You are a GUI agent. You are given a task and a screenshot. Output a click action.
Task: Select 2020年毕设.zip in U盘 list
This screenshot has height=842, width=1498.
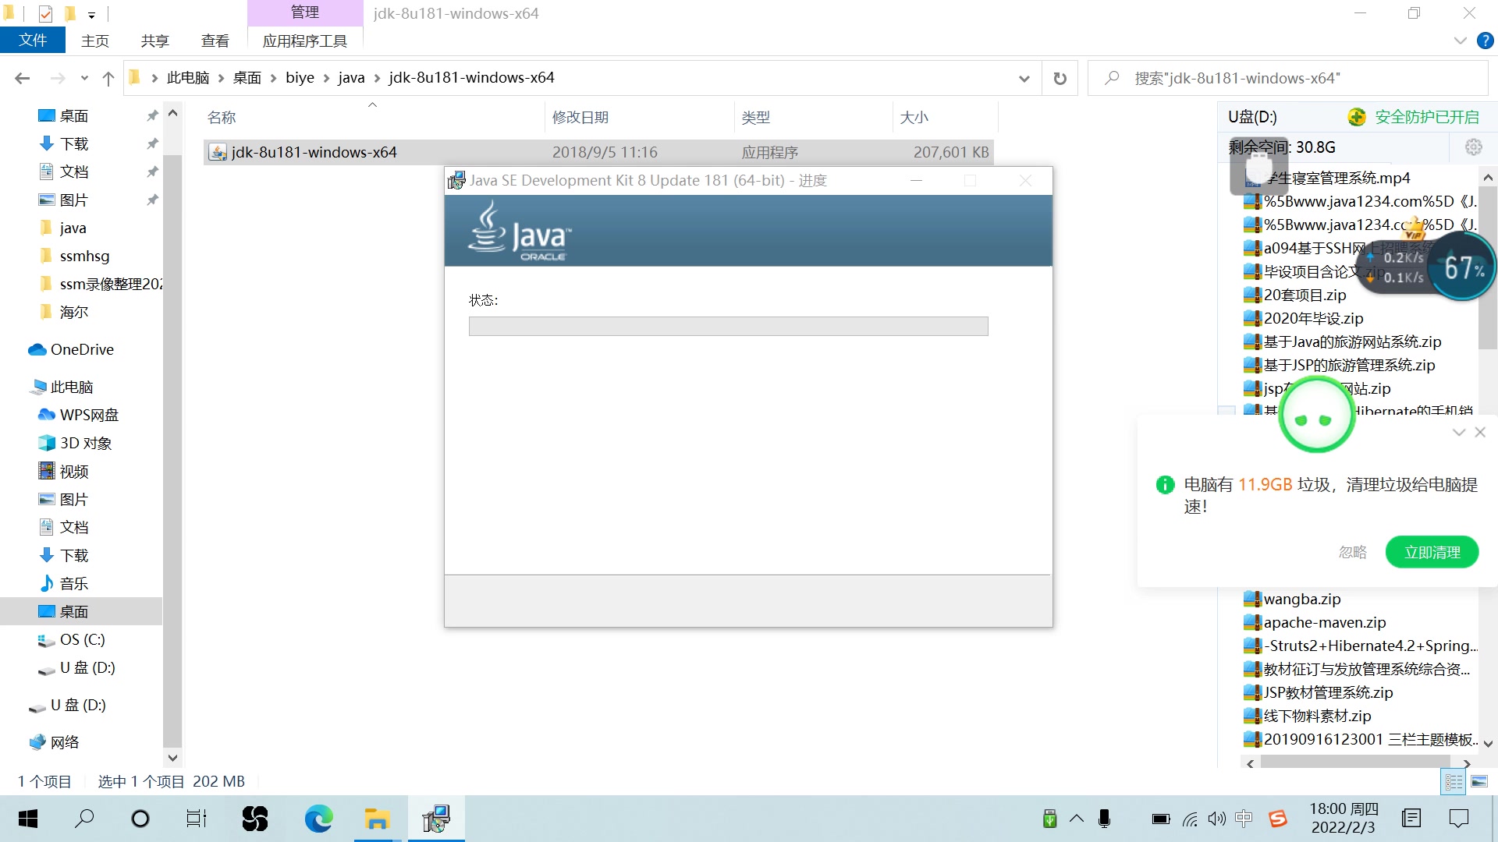[x=1313, y=318]
